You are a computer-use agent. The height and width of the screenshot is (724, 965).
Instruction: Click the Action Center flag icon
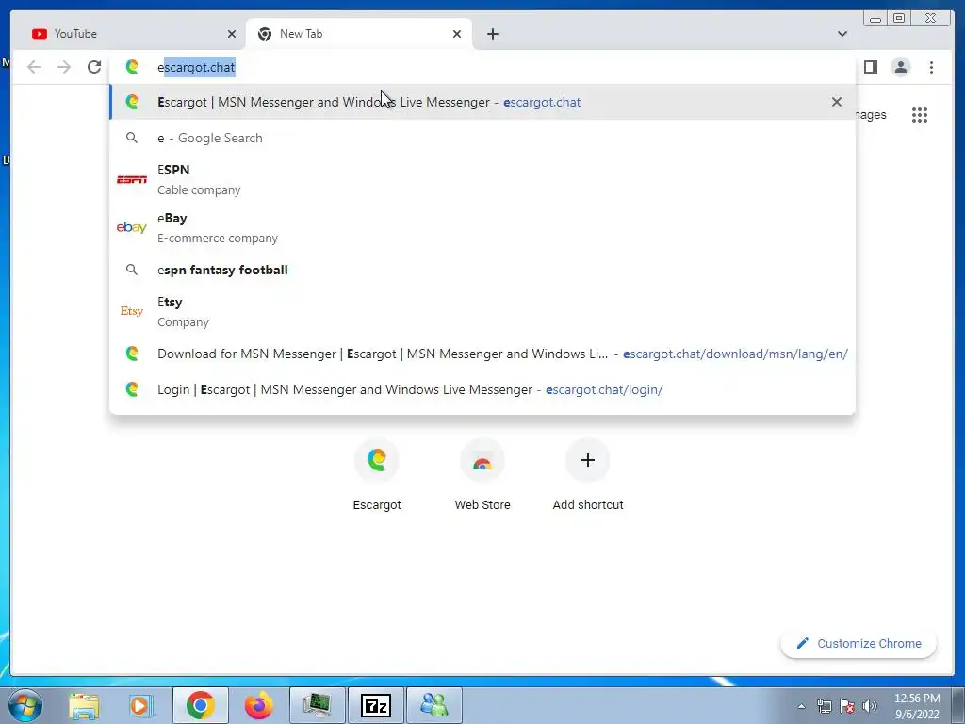[847, 706]
